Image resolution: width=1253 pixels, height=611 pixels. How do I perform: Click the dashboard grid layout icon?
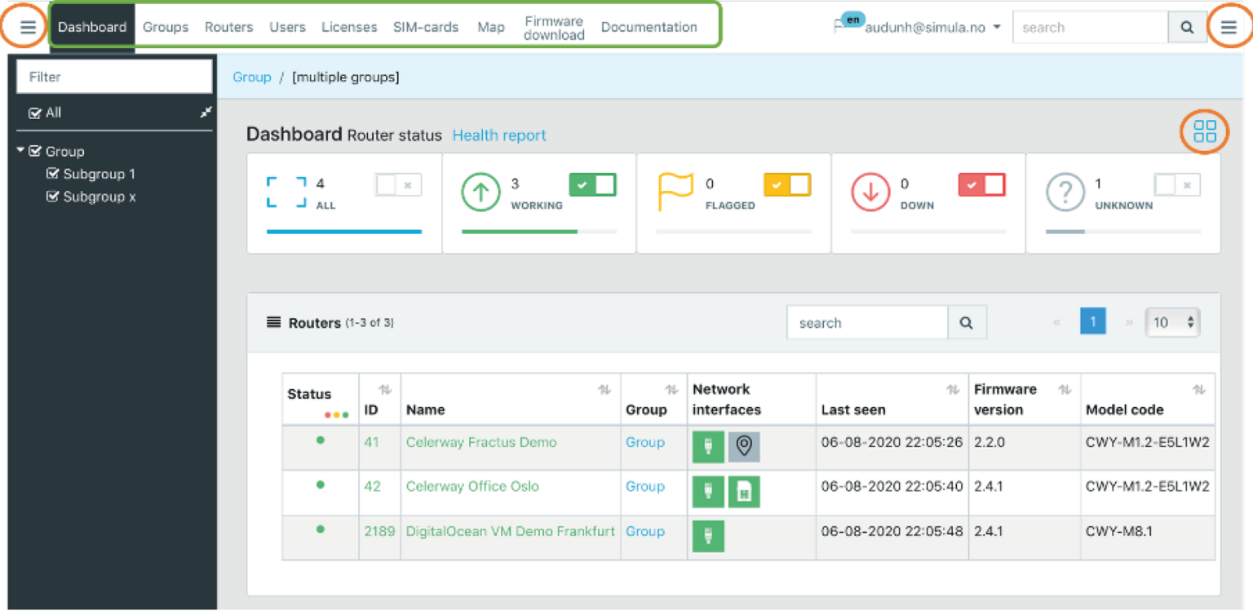(1204, 131)
